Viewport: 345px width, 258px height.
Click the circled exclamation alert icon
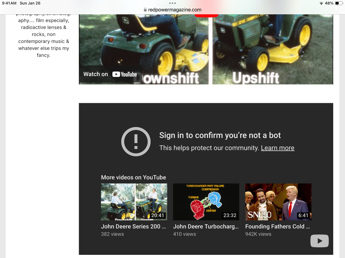pos(136,142)
